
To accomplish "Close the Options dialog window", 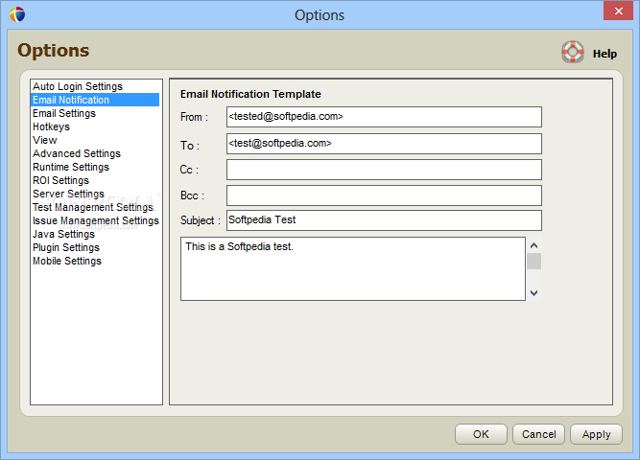I will [618, 11].
